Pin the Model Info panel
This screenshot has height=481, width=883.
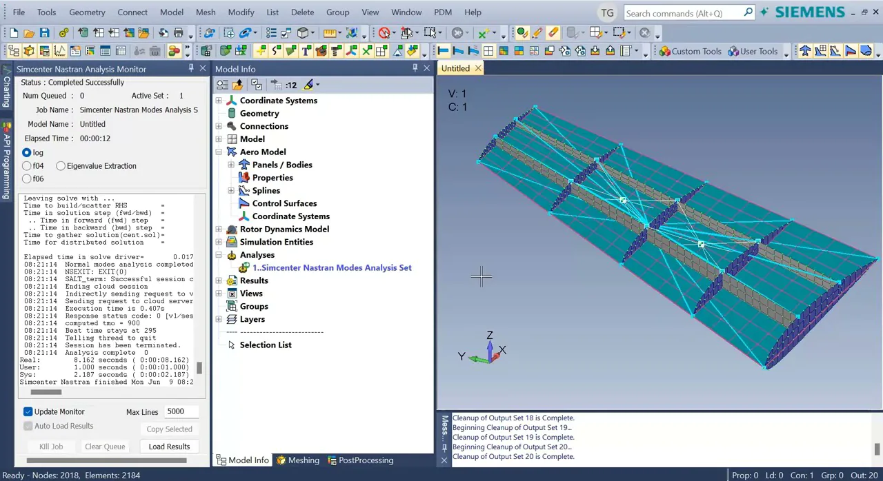415,68
